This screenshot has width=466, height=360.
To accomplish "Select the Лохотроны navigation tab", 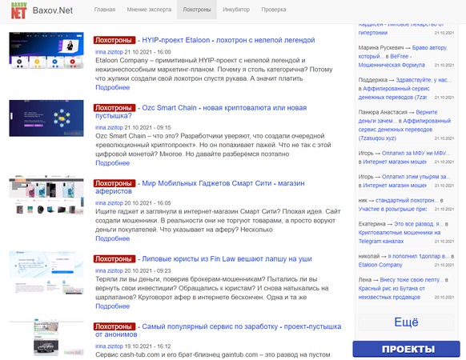I will click(197, 10).
